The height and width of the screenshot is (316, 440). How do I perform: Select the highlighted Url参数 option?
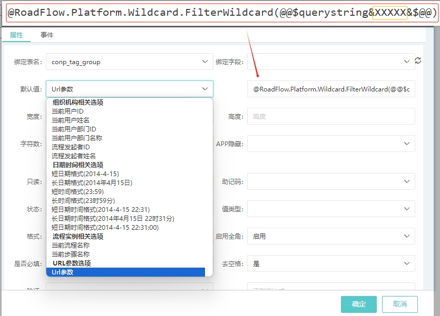click(125, 272)
